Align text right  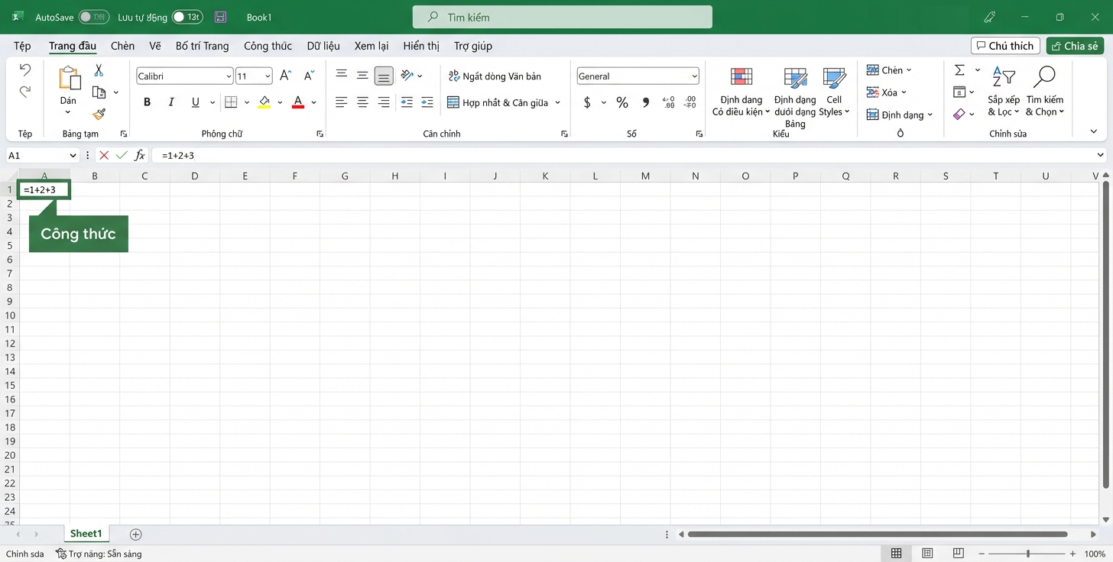(384, 102)
